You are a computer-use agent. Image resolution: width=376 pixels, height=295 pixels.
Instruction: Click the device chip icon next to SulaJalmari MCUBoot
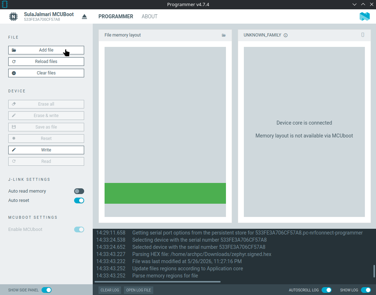coord(14,16)
